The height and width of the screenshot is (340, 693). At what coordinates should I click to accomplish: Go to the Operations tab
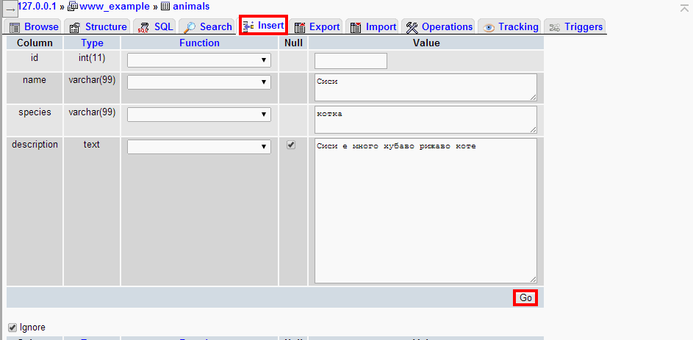click(x=439, y=27)
